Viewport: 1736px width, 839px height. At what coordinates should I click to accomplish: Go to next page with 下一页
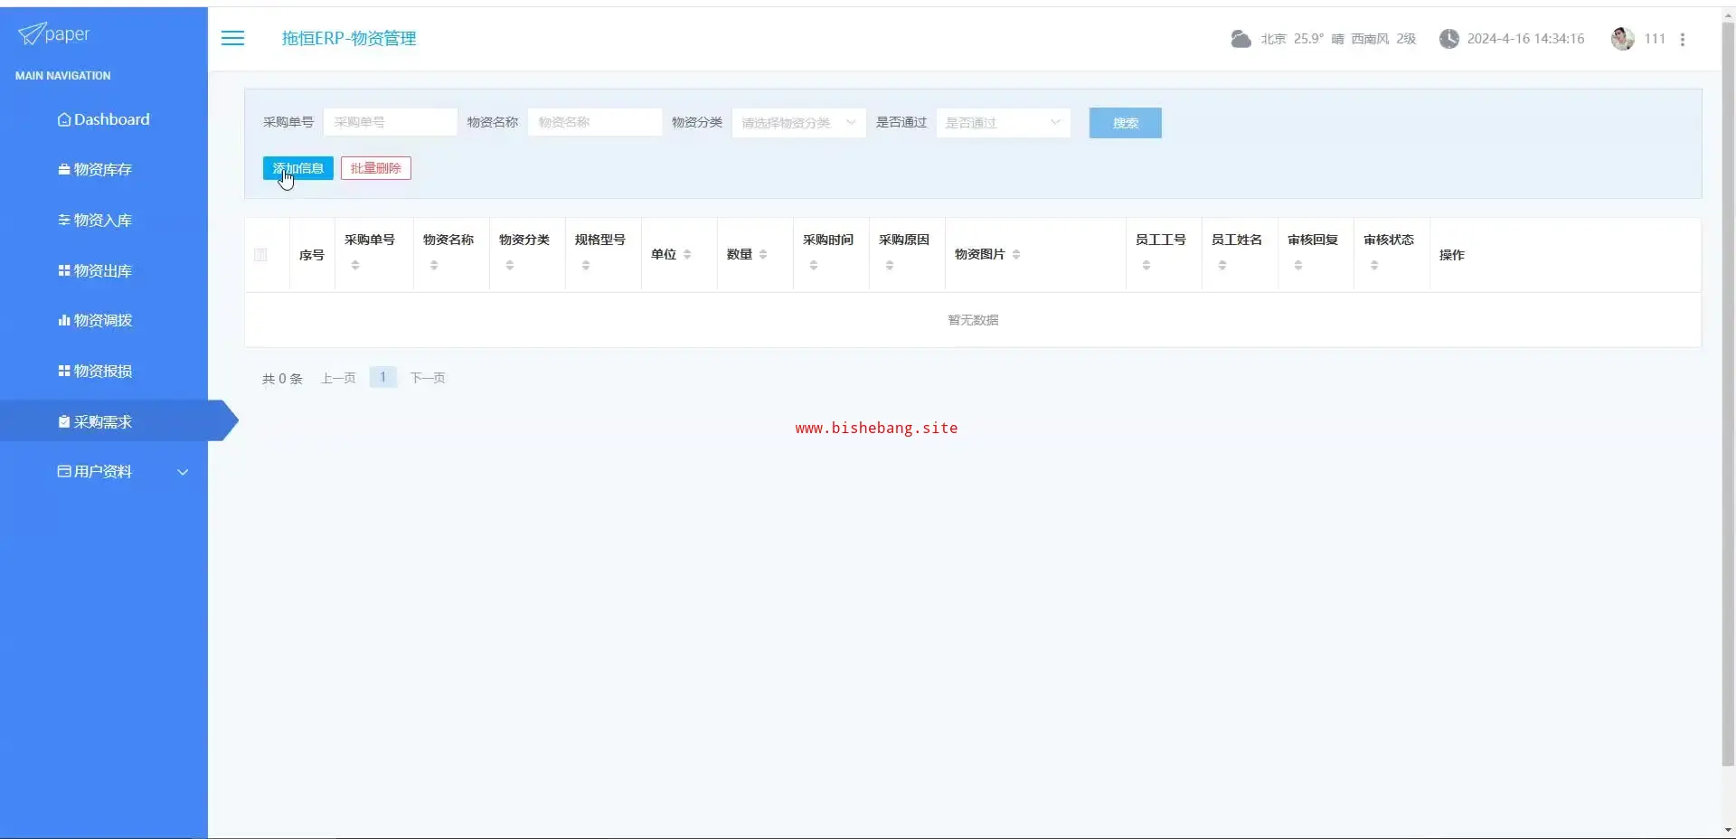(428, 378)
